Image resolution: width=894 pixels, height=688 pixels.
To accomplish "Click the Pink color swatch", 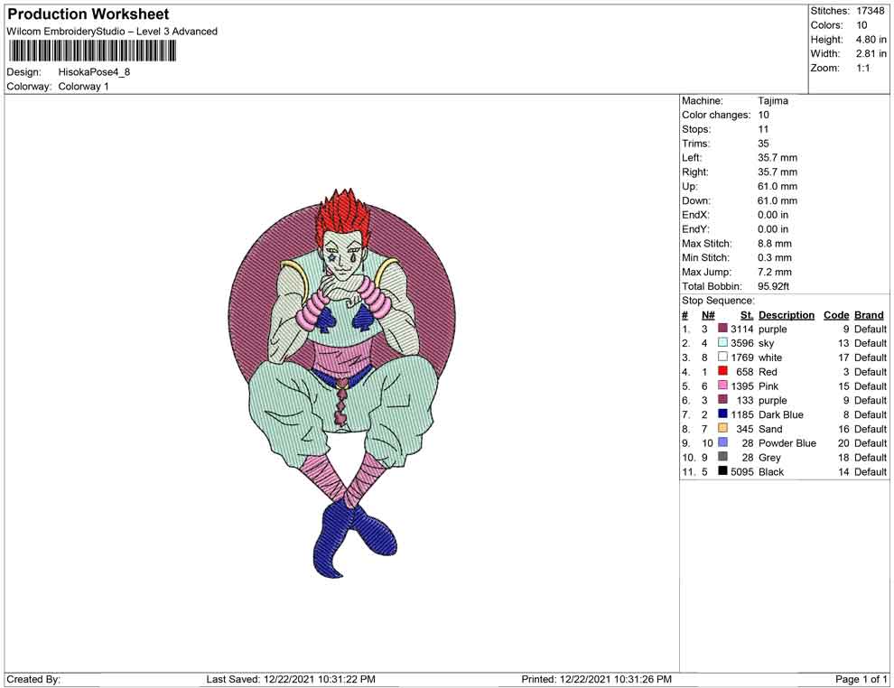I will point(722,386).
